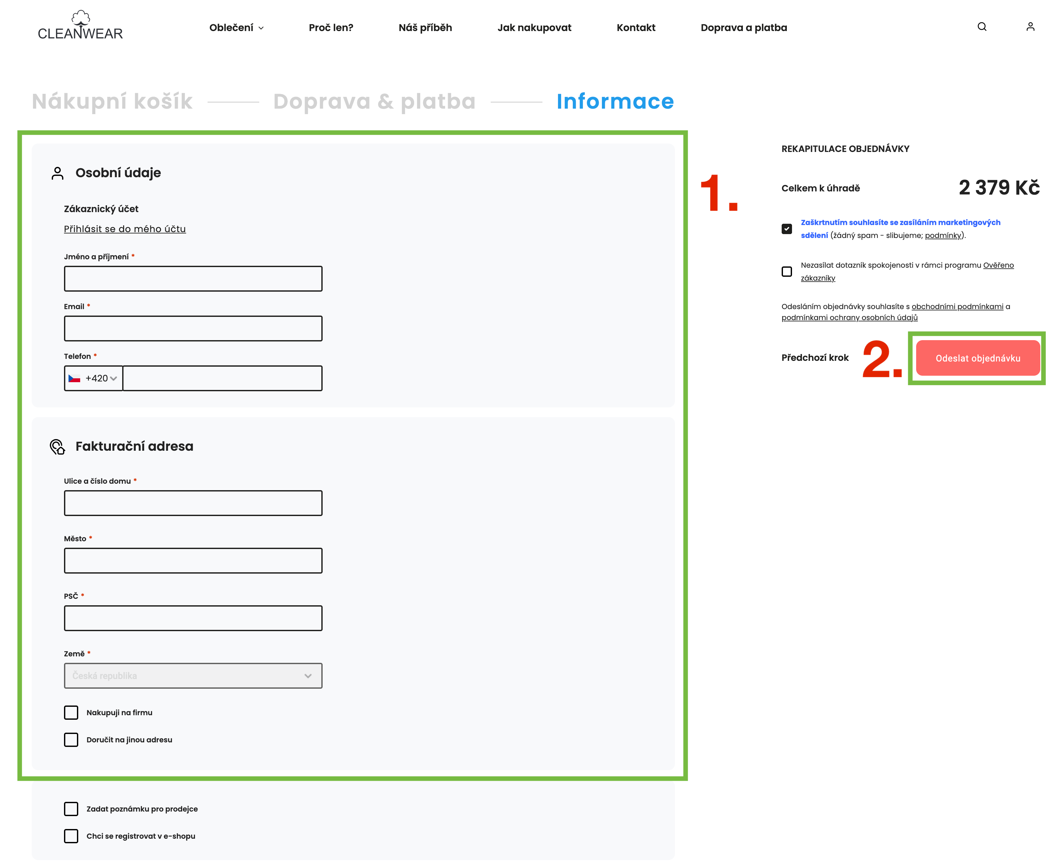The image size is (1060, 862).
Task: Check the Nakupuji na firmu box
Action: tap(71, 713)
